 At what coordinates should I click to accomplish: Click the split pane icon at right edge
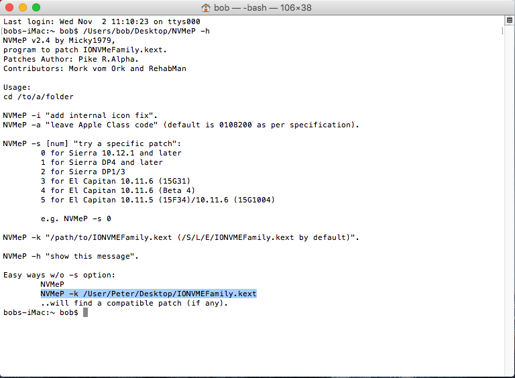tap(502, 31)
